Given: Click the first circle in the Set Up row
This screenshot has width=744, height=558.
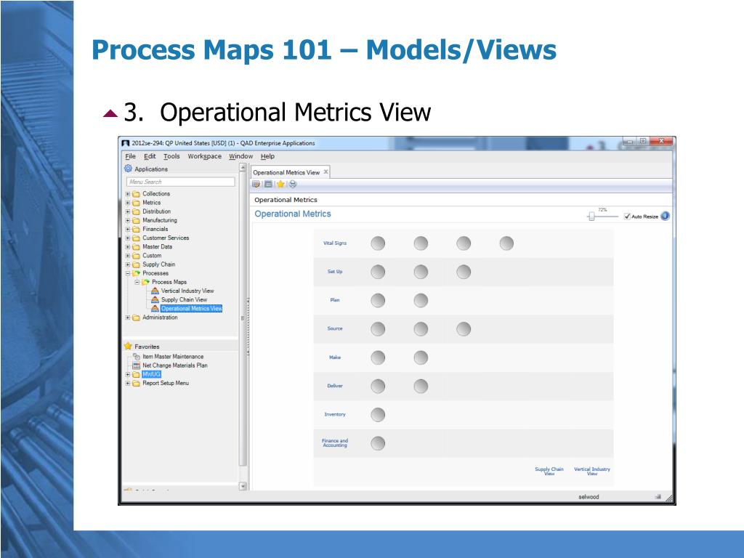Looking at the screenshot, I should [378, 272].
